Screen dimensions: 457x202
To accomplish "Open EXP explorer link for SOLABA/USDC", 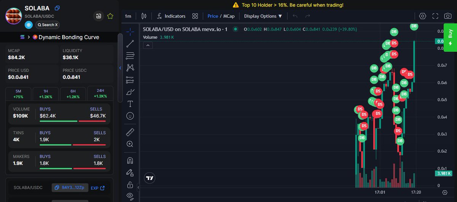I will point(97,188).
